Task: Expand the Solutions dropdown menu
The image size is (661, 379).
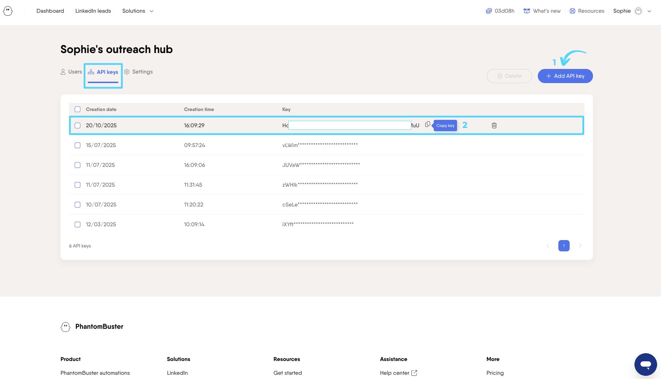Action: click(x=138, y=11)
